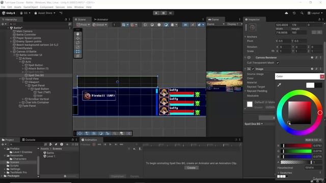The image size is (326, 183).
Task: Open the Pivot dropdown in Scene toolbar
Action: (83, 25)
